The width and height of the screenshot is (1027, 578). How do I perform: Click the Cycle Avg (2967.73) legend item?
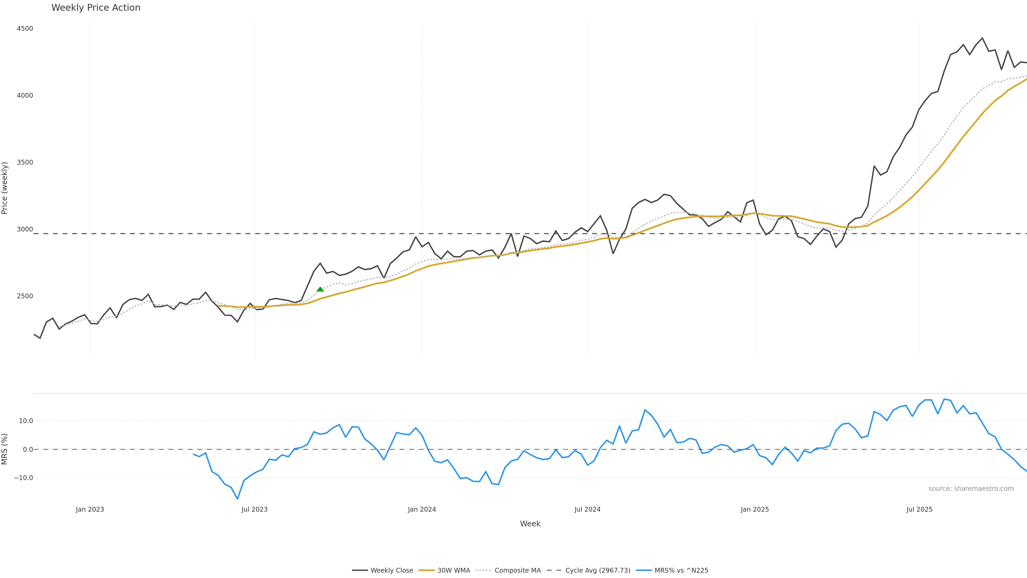[x=598, y=571]
